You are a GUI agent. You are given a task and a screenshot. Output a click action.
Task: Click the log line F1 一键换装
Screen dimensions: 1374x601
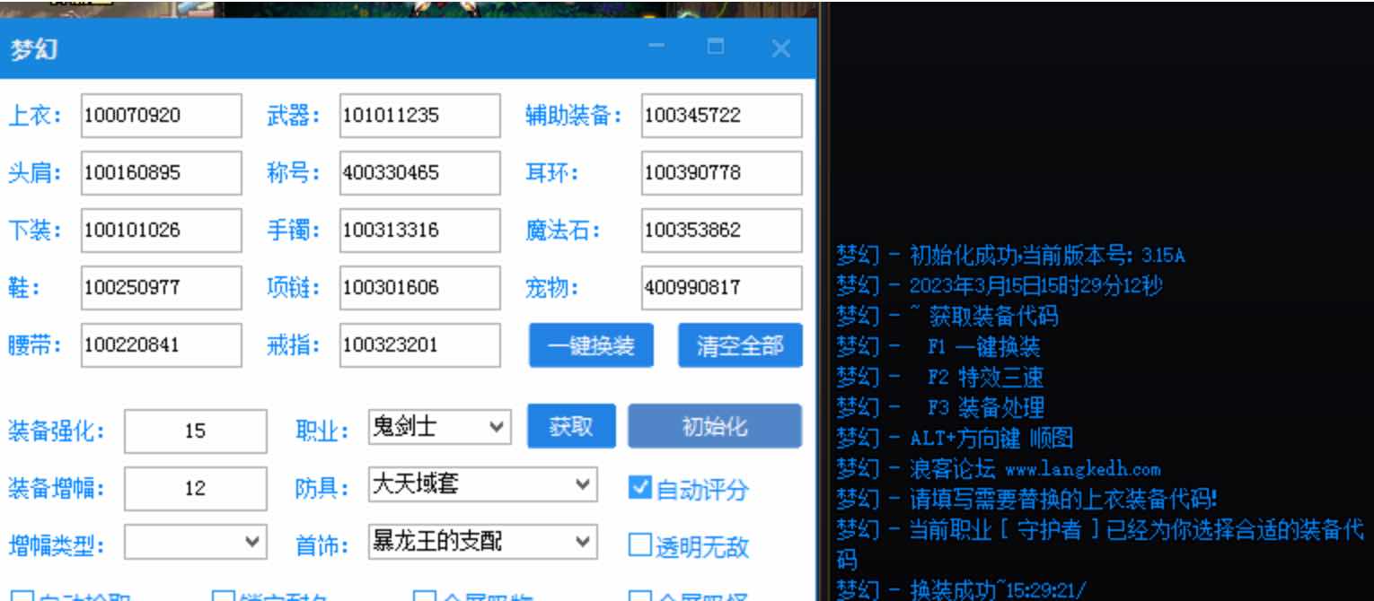click(x=938, y=347)
